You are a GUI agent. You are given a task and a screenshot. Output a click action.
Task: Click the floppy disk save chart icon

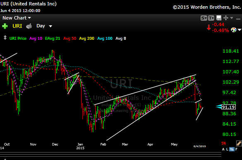point(219,18)
